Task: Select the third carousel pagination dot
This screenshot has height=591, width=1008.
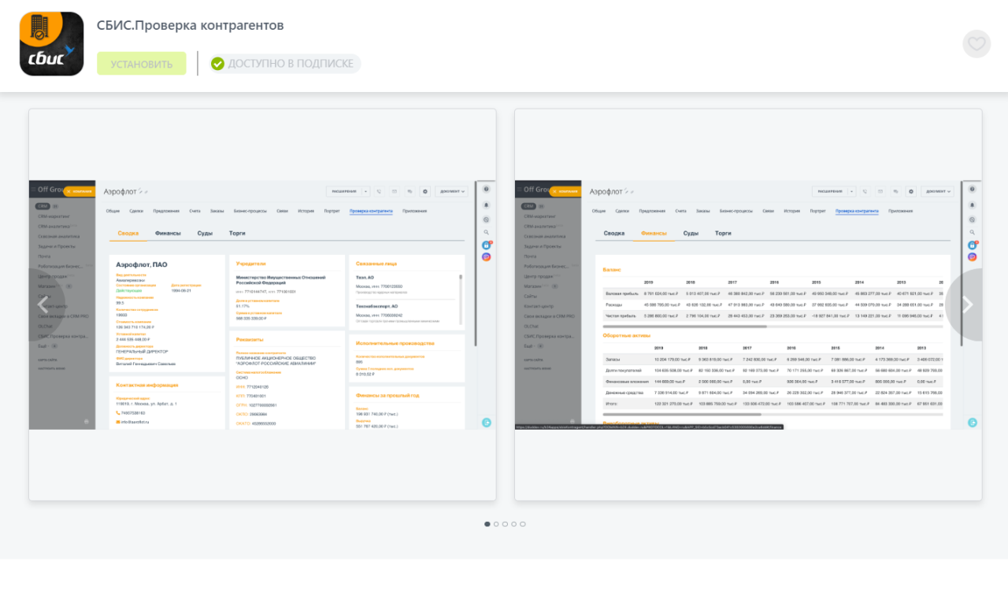Action: 505,524
